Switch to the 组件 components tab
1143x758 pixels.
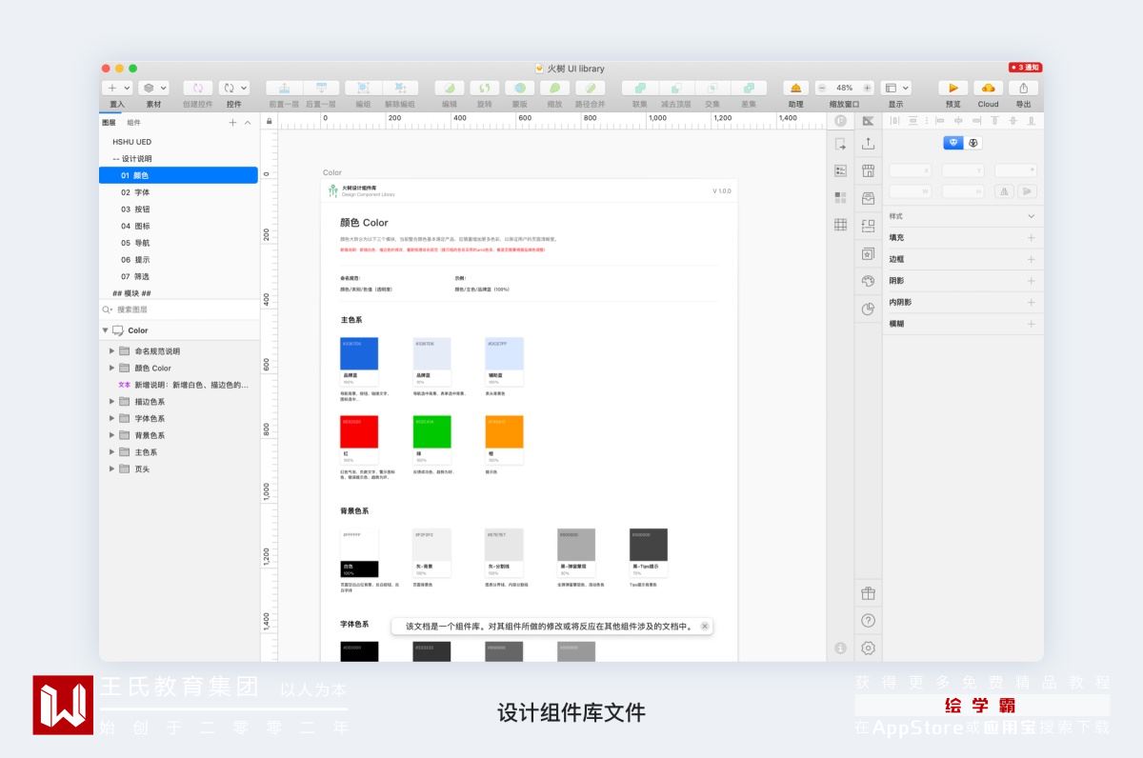click(133, 123)
